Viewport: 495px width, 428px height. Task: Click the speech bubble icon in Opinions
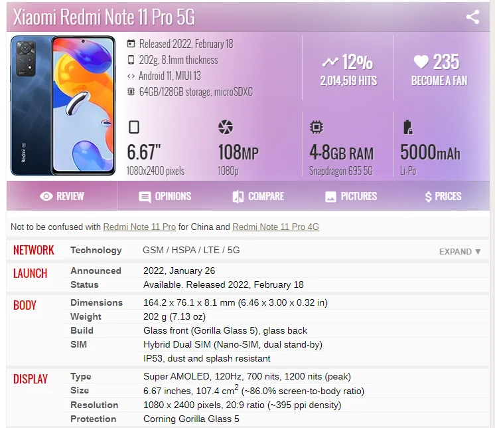[145, 197]
